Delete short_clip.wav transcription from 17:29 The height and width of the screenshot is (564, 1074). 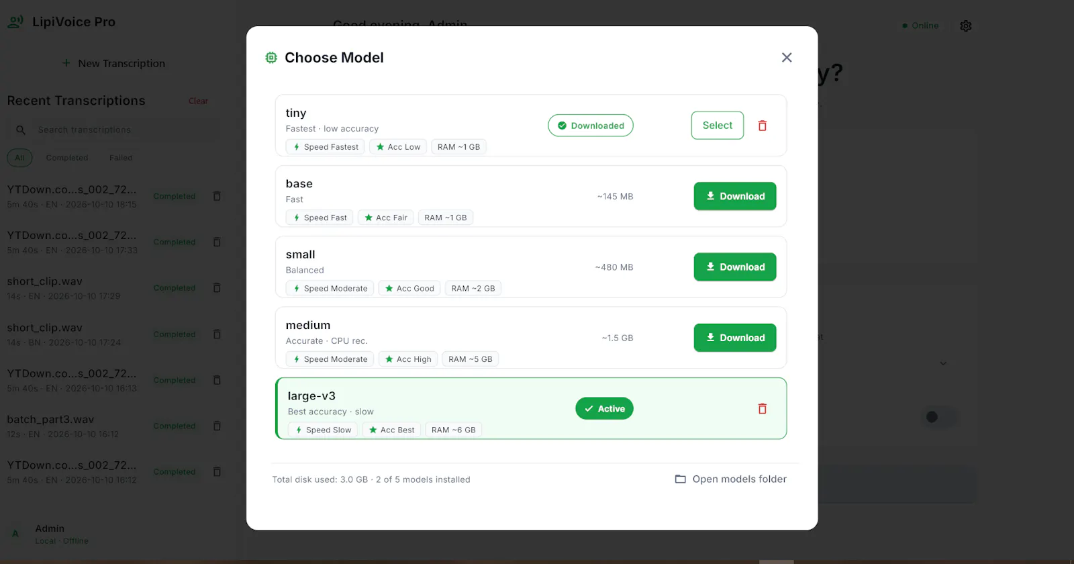[217, 288]
